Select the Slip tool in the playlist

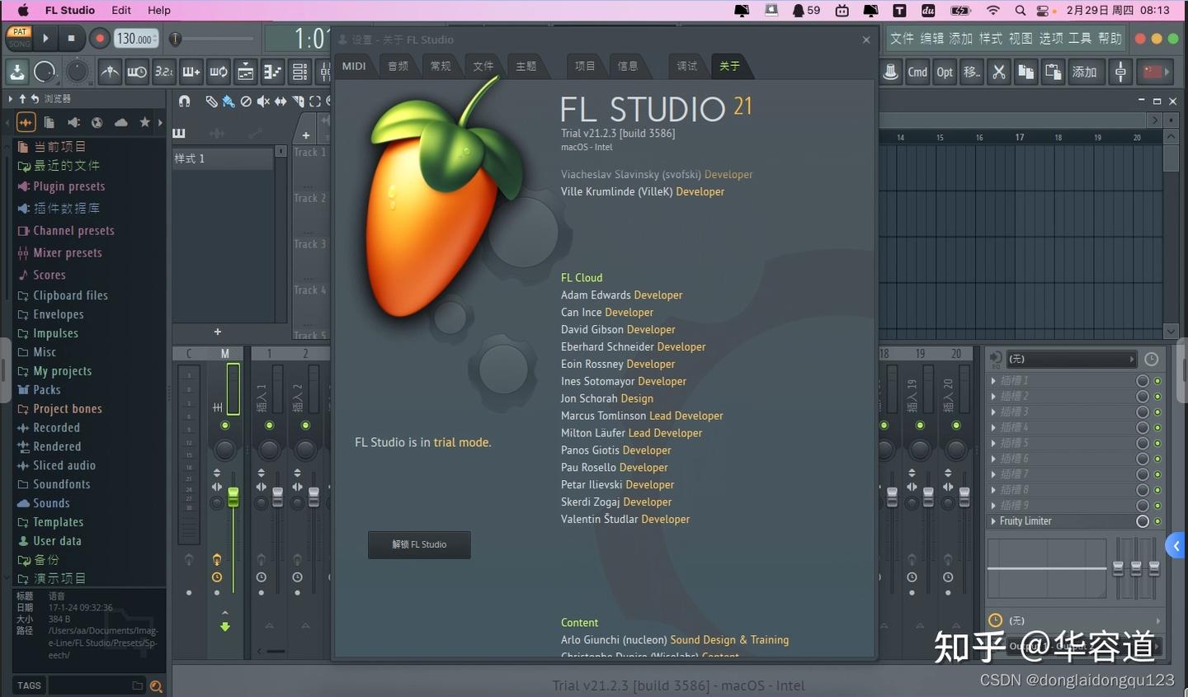(x=280, y=101)
